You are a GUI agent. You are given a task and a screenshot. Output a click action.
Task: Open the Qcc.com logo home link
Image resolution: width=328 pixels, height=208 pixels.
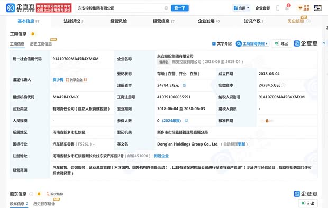20,8
